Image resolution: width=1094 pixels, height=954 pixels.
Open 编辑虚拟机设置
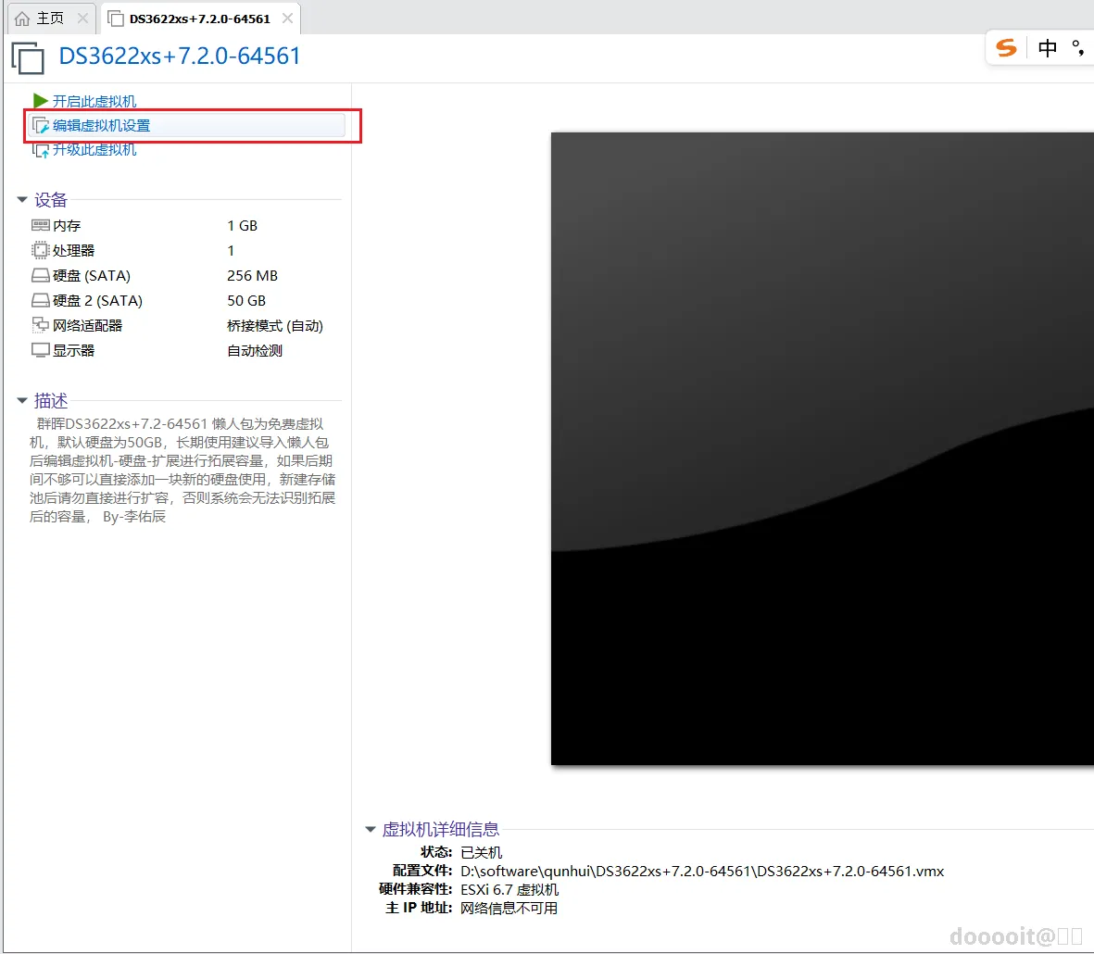[101, 126]
